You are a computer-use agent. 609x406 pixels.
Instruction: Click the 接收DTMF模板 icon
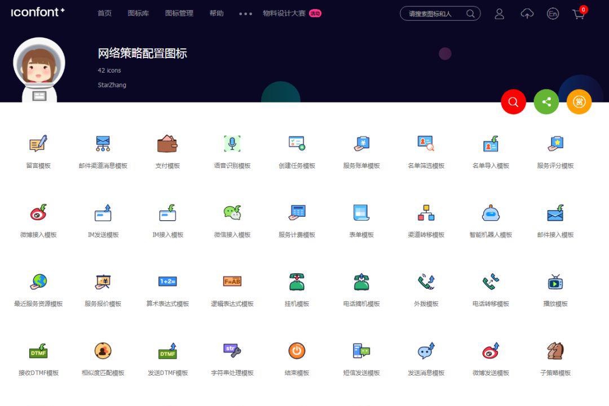tap(38, 351)
